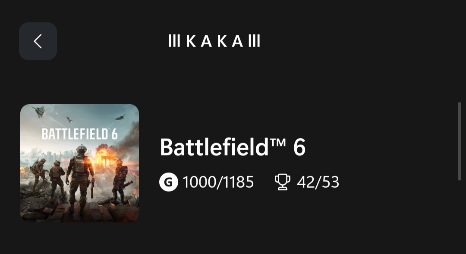466x254 pixels.
Task: Tap the 1000/1185 gamerscore value
Action: (x=218, y=182)
